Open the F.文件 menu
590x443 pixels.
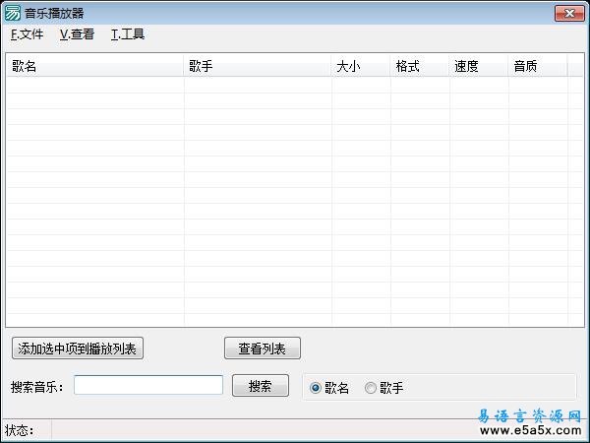[28, 34]
